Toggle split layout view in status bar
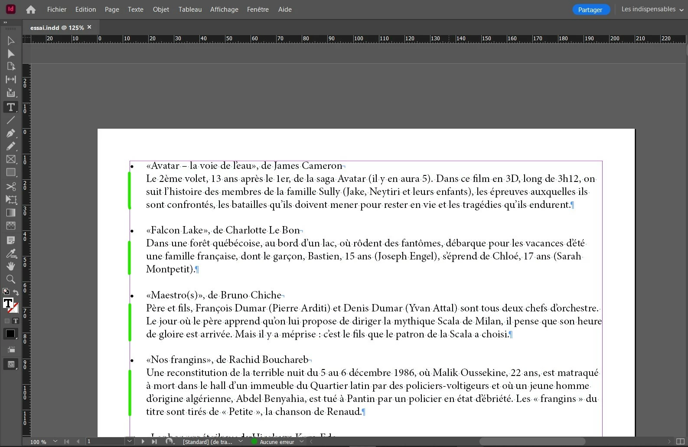This screenshot has height=447, width=688. pos(680,442)
